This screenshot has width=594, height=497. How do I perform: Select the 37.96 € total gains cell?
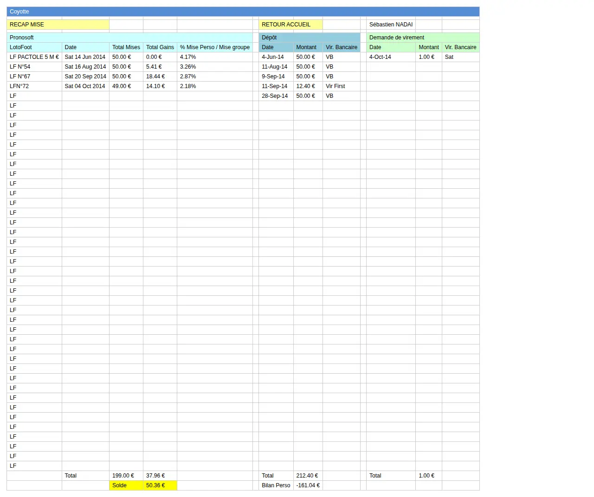[x=160, y=476]
